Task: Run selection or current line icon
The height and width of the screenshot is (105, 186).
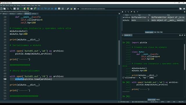Action: (32, 9)
